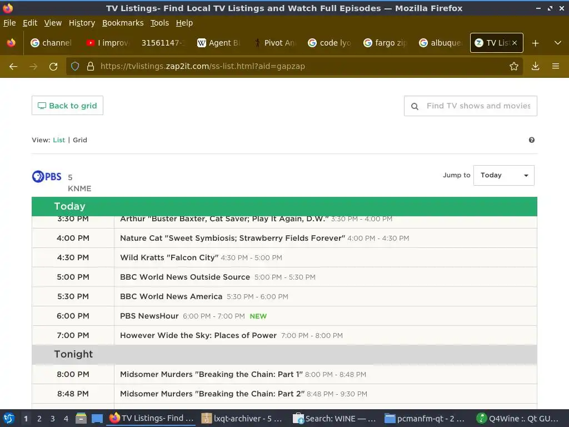Reload the current page
569x427 pixels.
(x=53, y=67)
